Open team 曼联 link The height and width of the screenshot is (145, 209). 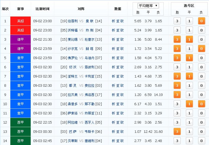pos(90,21)
